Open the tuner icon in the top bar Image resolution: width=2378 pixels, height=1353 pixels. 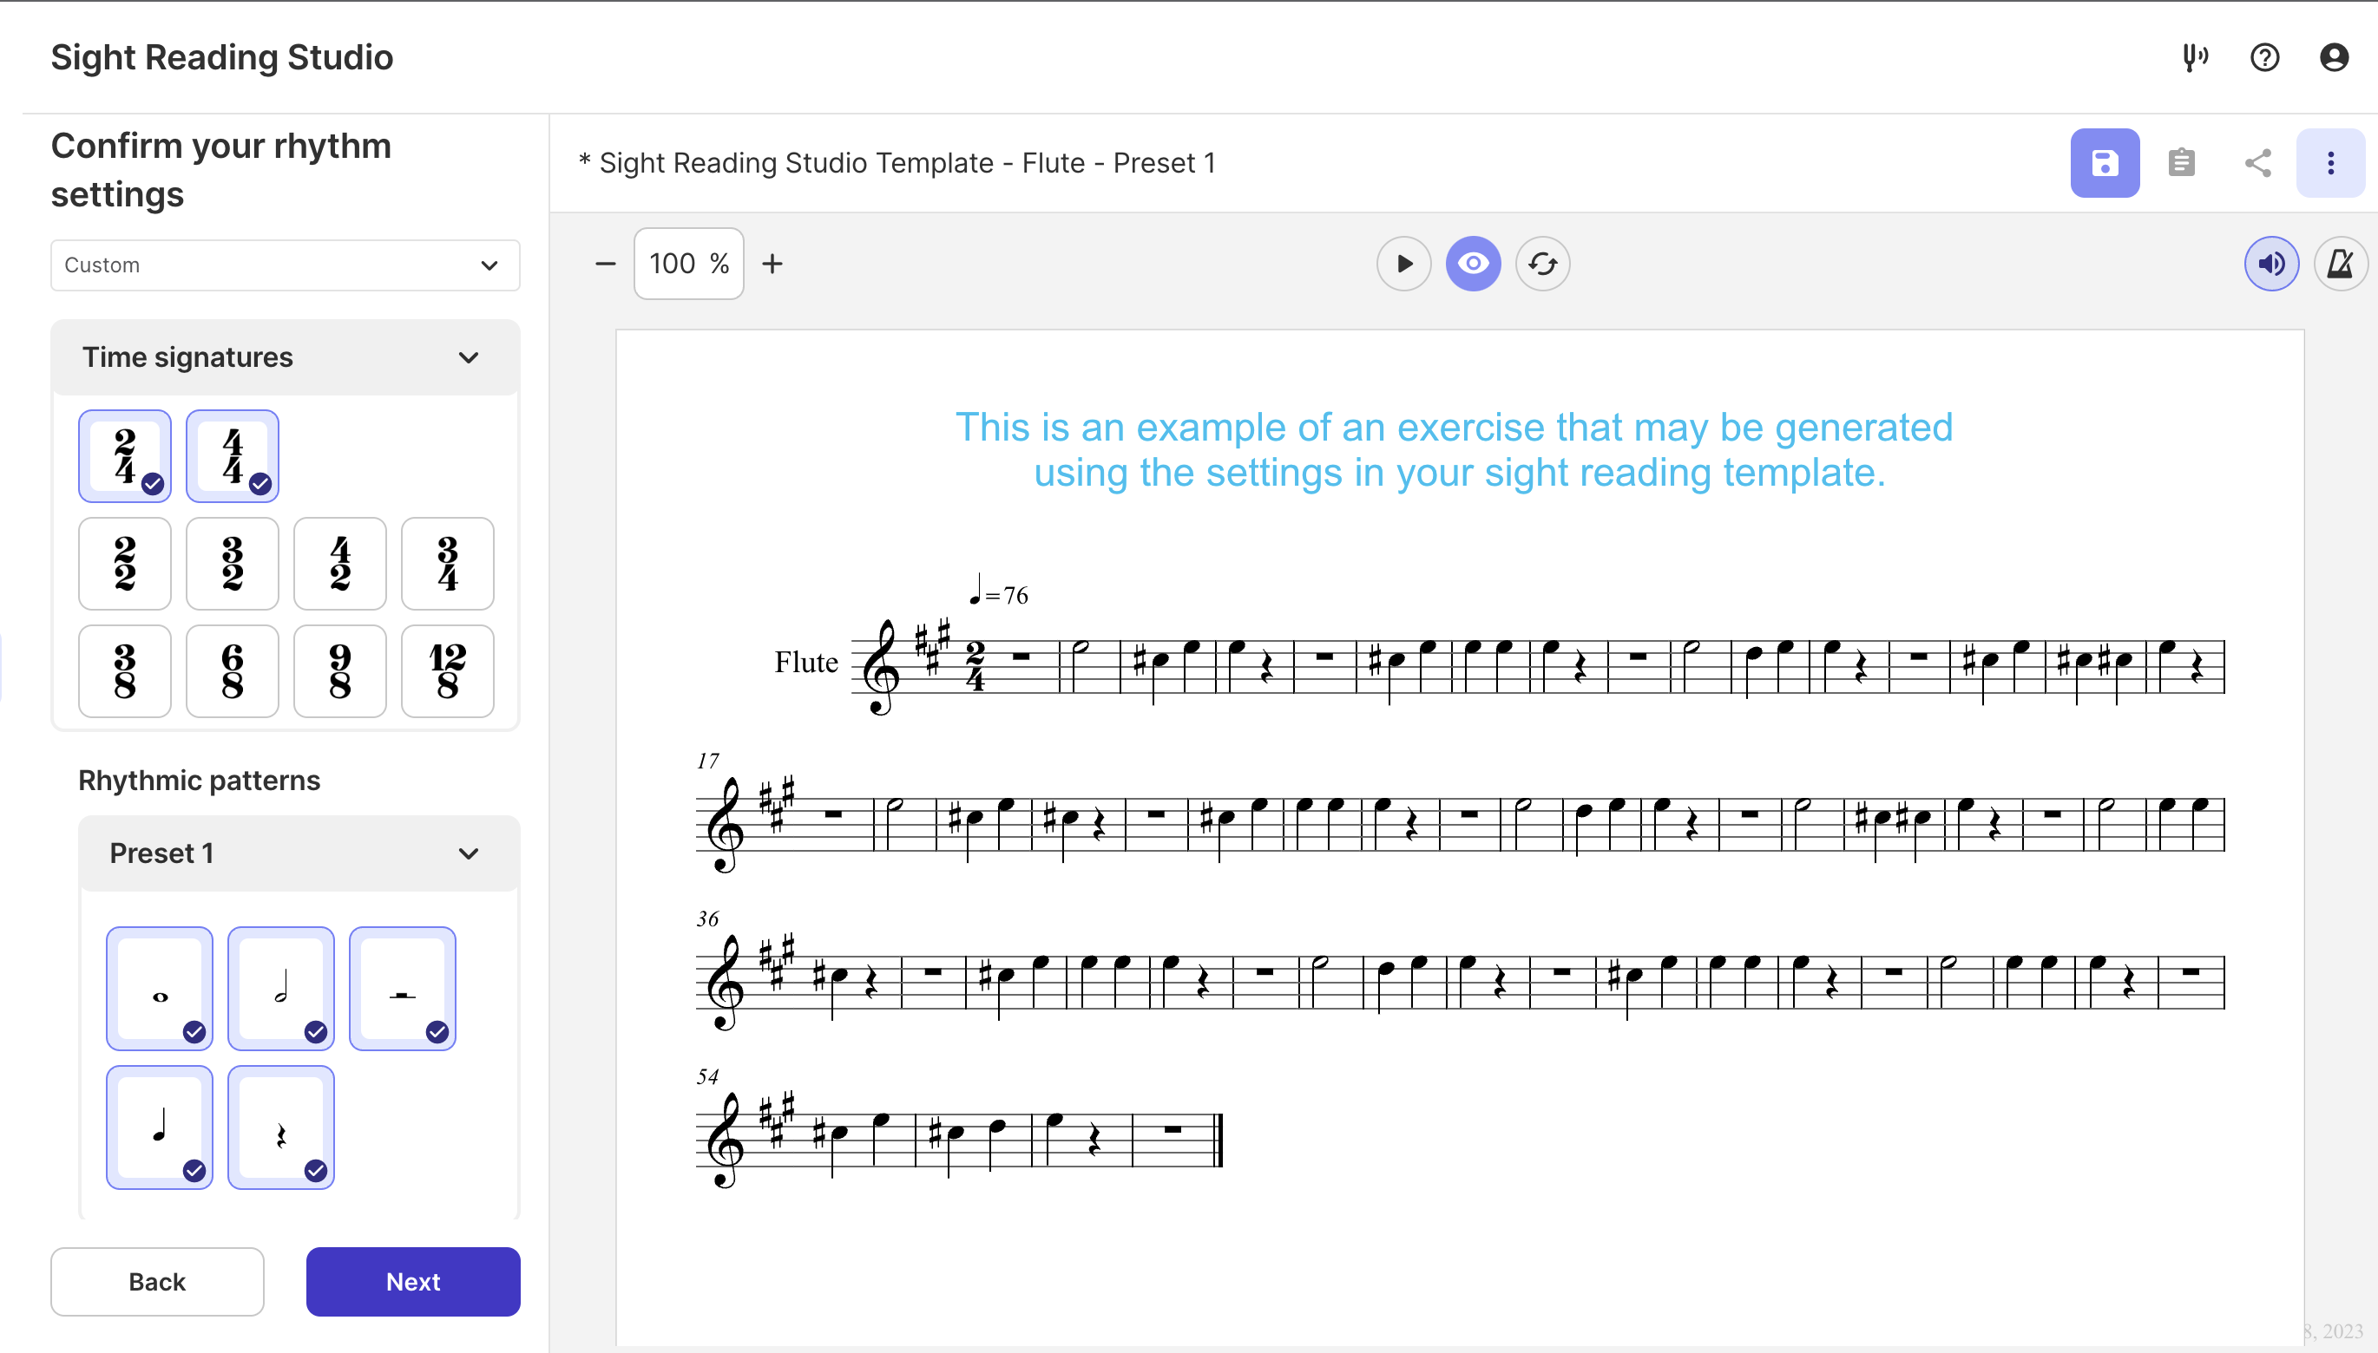pos(2195,57)
